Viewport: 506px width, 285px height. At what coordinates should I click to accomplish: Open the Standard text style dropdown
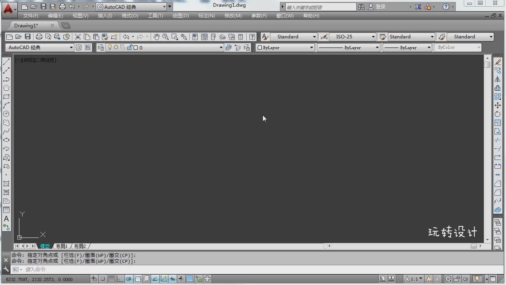point(314,37)
